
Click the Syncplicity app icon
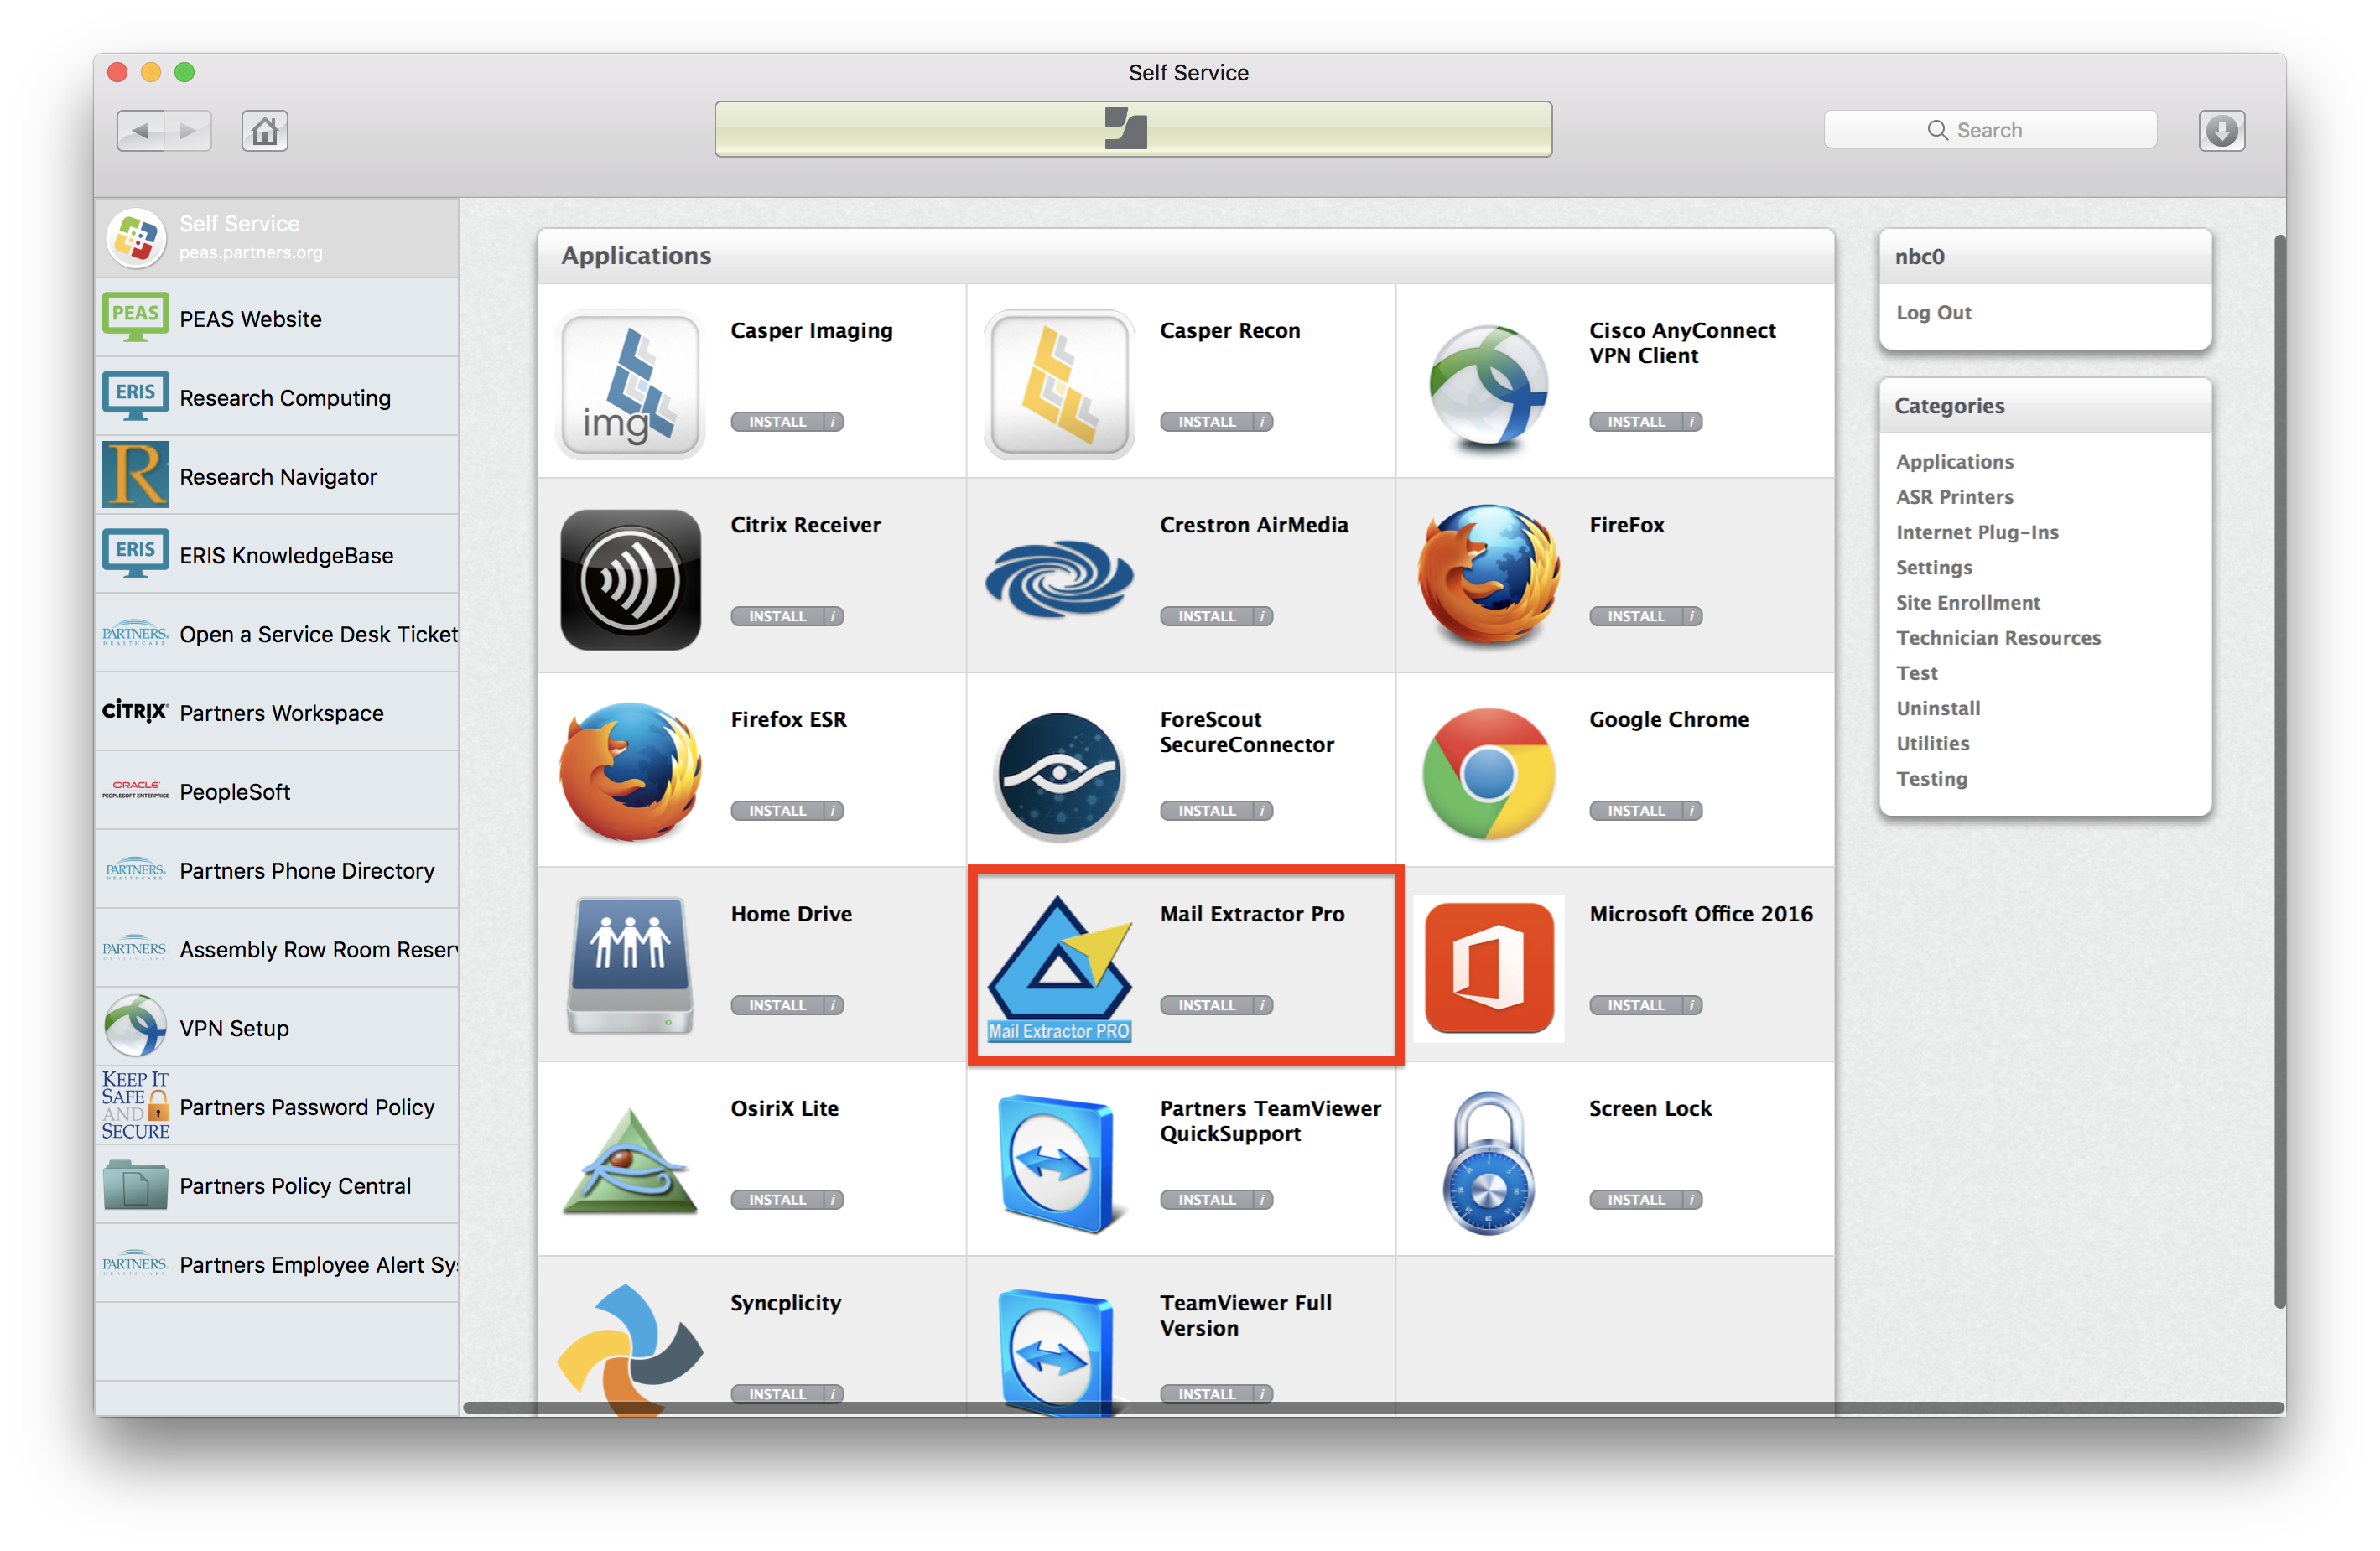(630, 1350)
